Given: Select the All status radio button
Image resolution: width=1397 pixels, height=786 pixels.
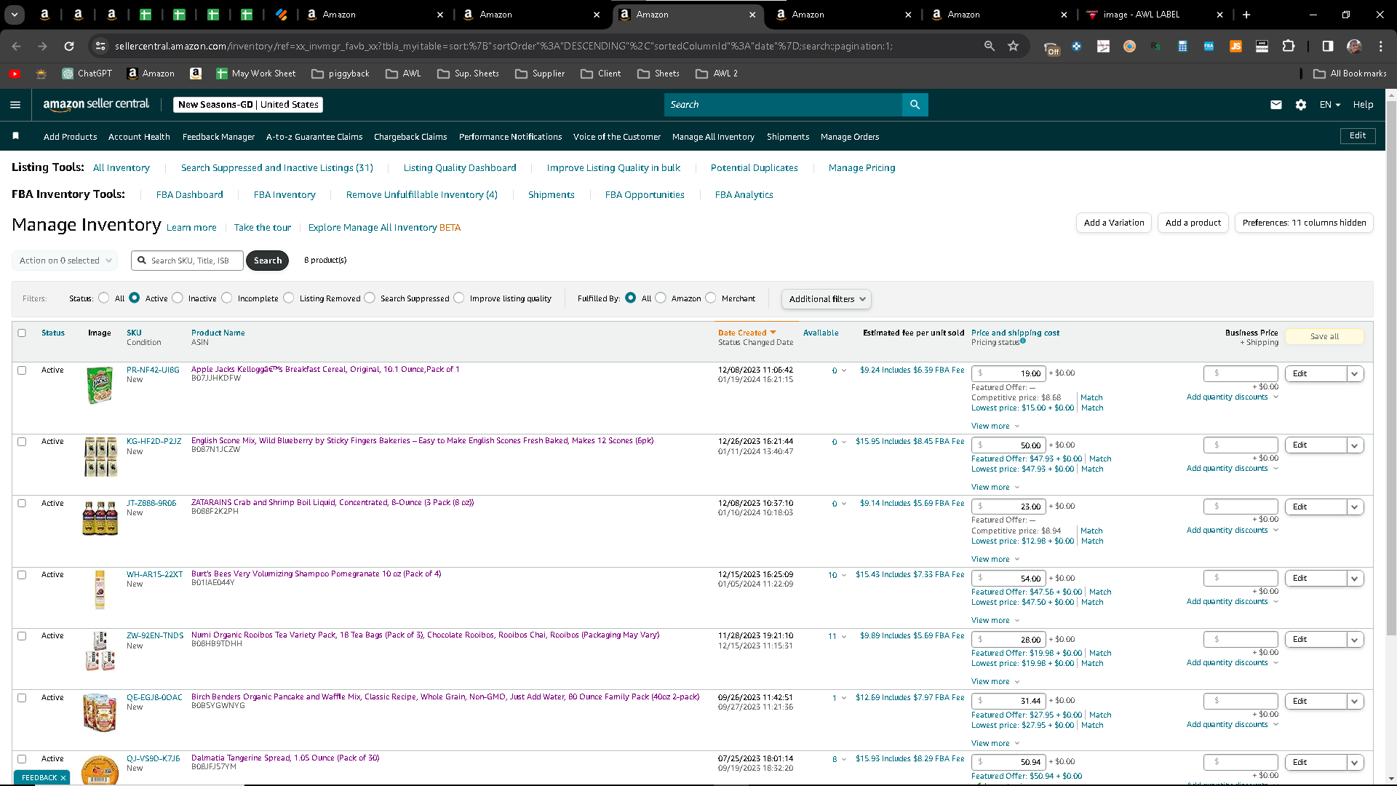Looking at the screenshot, I should click(104, 298).
